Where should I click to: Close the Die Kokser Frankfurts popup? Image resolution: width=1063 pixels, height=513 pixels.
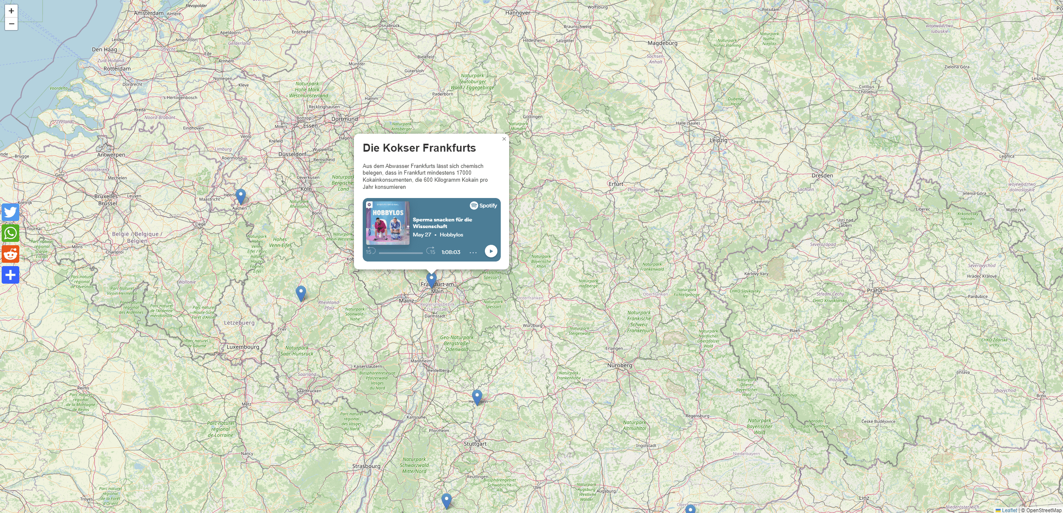(504, 139)
